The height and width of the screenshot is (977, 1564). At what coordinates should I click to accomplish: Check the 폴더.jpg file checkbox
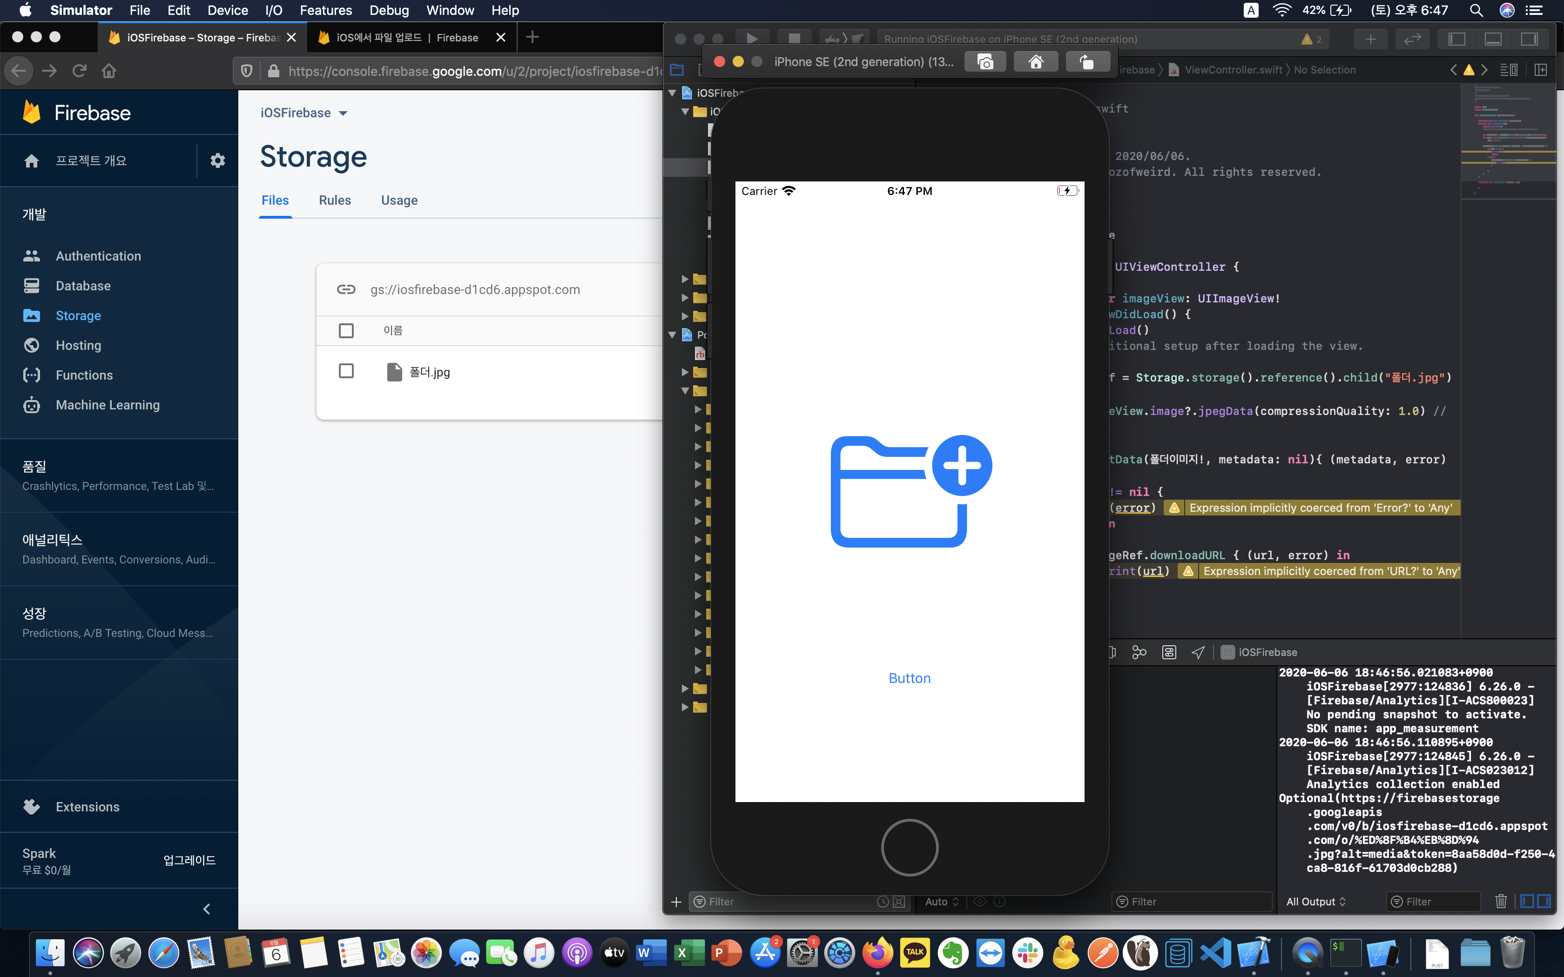[346, 371]
